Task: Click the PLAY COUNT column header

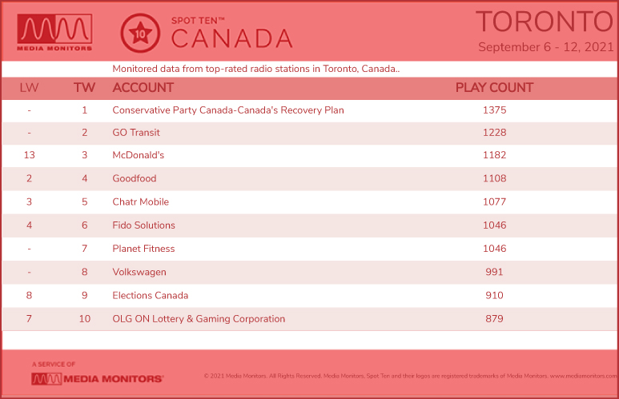Action: click(x=494, y=87)
